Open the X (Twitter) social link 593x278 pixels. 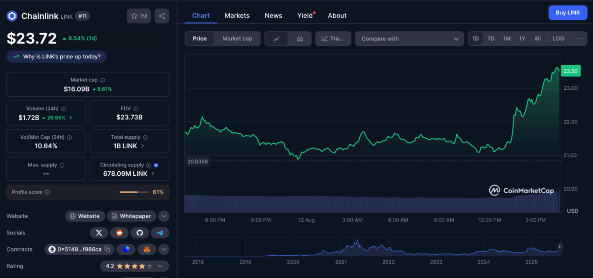coord(99,233)
